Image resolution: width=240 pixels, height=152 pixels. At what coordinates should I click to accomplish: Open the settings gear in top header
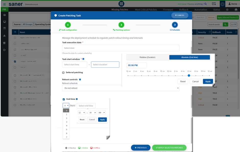coord(222,4)
